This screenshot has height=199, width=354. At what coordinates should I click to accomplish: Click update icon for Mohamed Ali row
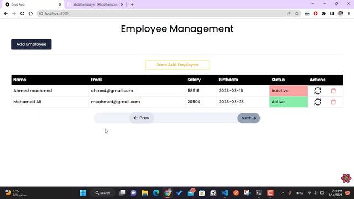[317, 102]
